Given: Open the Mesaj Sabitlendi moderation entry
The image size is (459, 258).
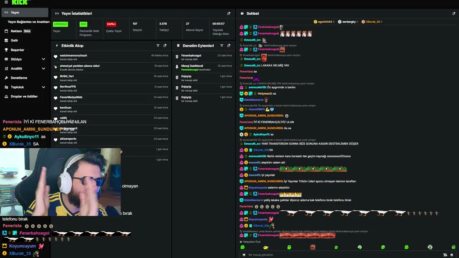Looking at the screenshot, I should [x=204, y=68].
